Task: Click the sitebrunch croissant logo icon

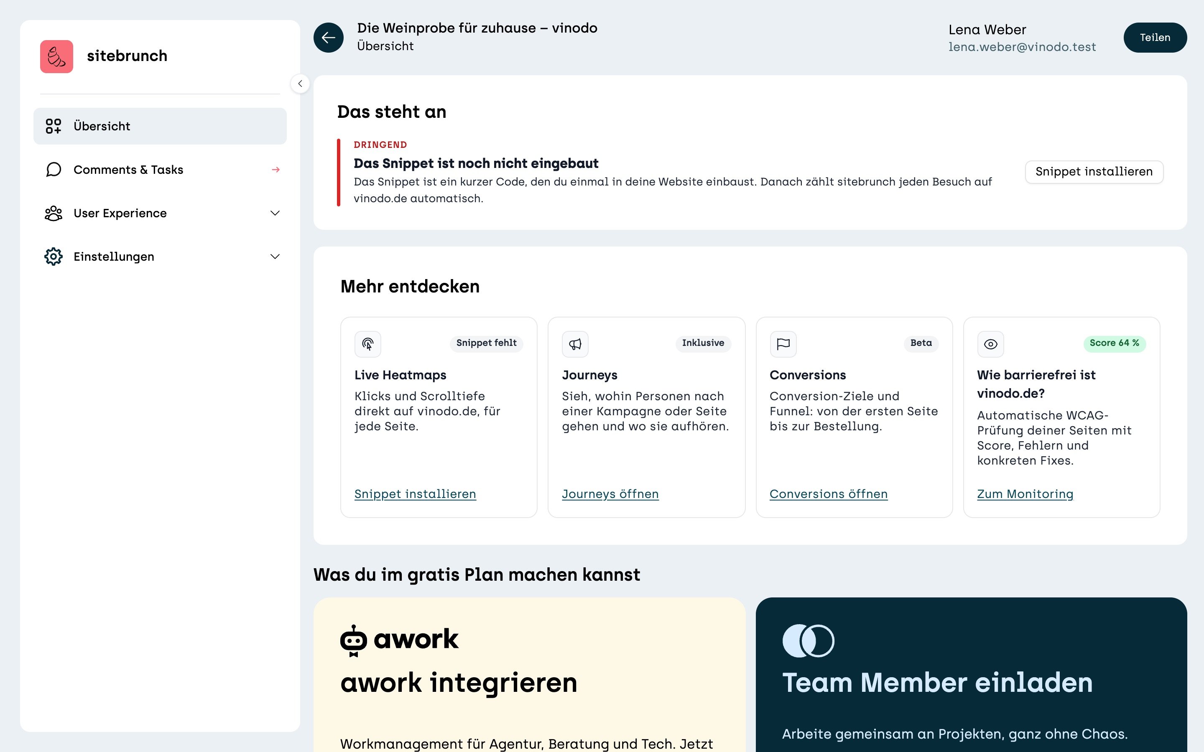Action: (56, 56)
